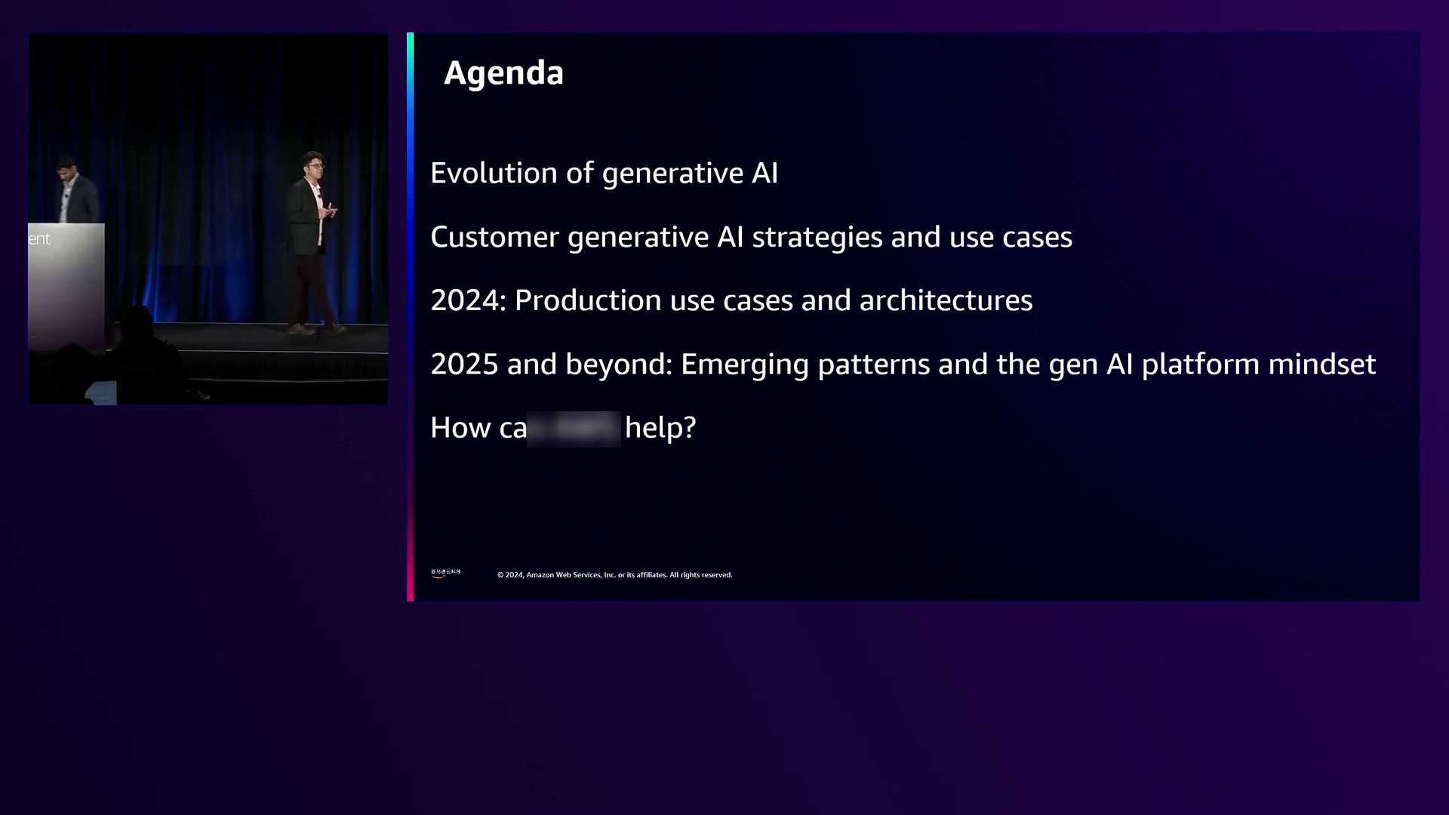The image size is (1449, 815).
Task: Click the word 'help?' on the slide
Action: (x=660, y=428)
